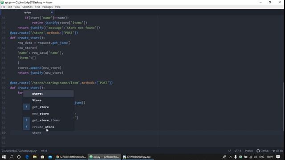Open the Selection menu
The height and width of the screenshot is (160, 285).
click(27, 7)
